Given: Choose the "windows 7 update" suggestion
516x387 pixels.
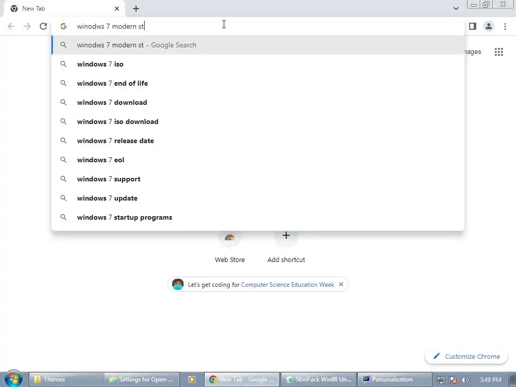Looking at the screenshot, I should point(258,198).
